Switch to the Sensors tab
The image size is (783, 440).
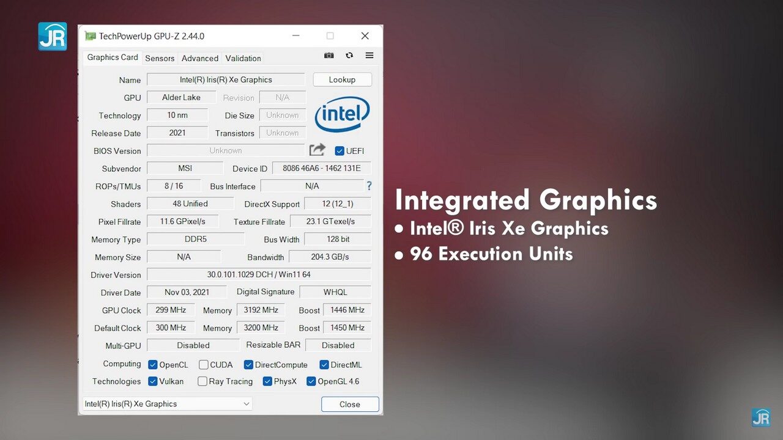[x=160, y=58]
